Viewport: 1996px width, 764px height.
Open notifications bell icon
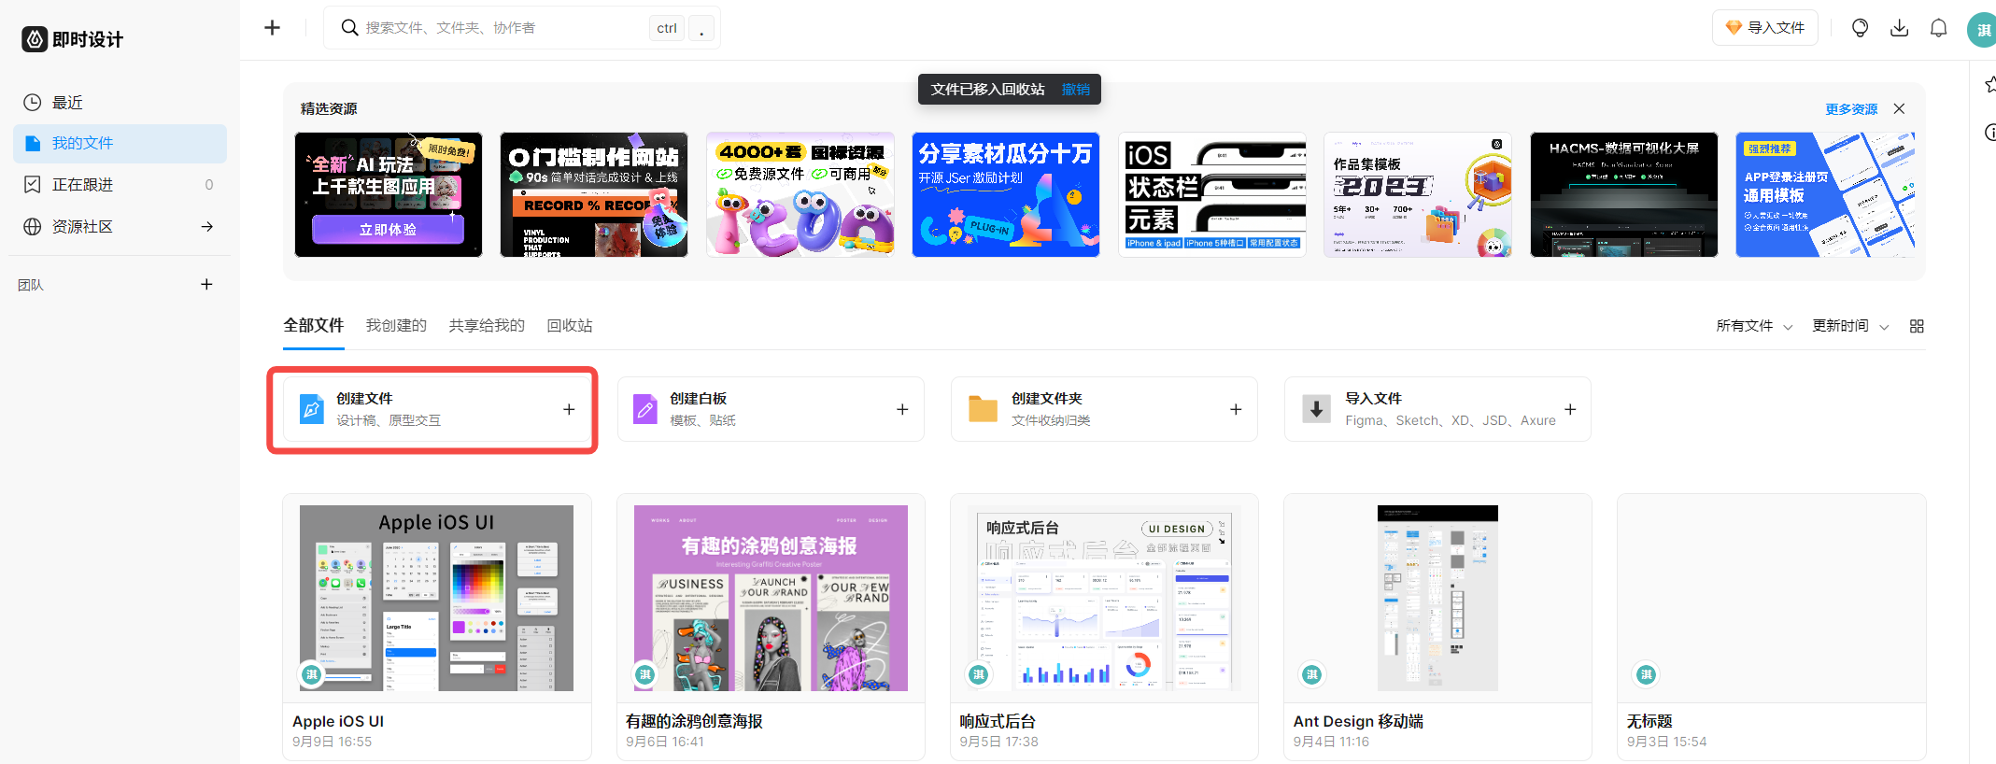[1938, 28]
